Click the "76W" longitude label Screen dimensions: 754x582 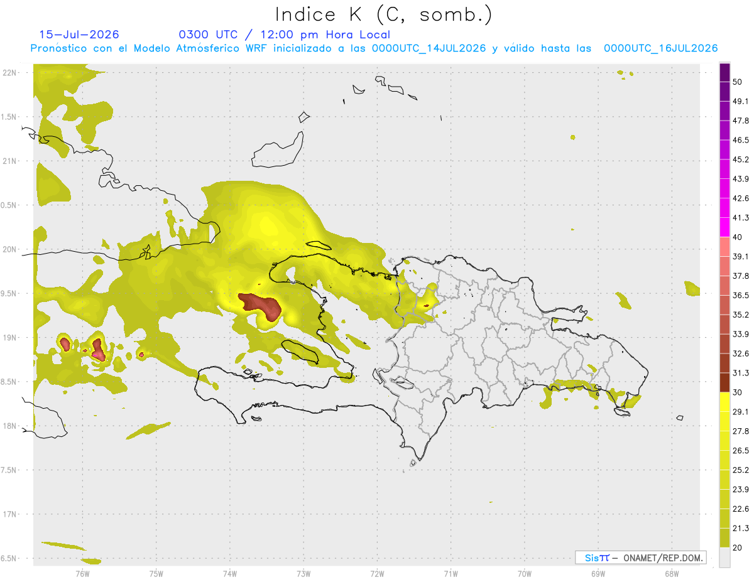click(x=82, y=574)
